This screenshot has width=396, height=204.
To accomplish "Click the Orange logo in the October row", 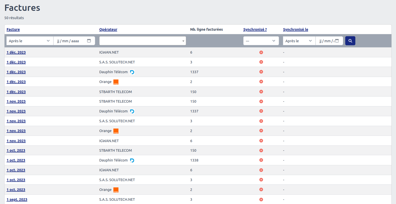I will click(116, 190).
